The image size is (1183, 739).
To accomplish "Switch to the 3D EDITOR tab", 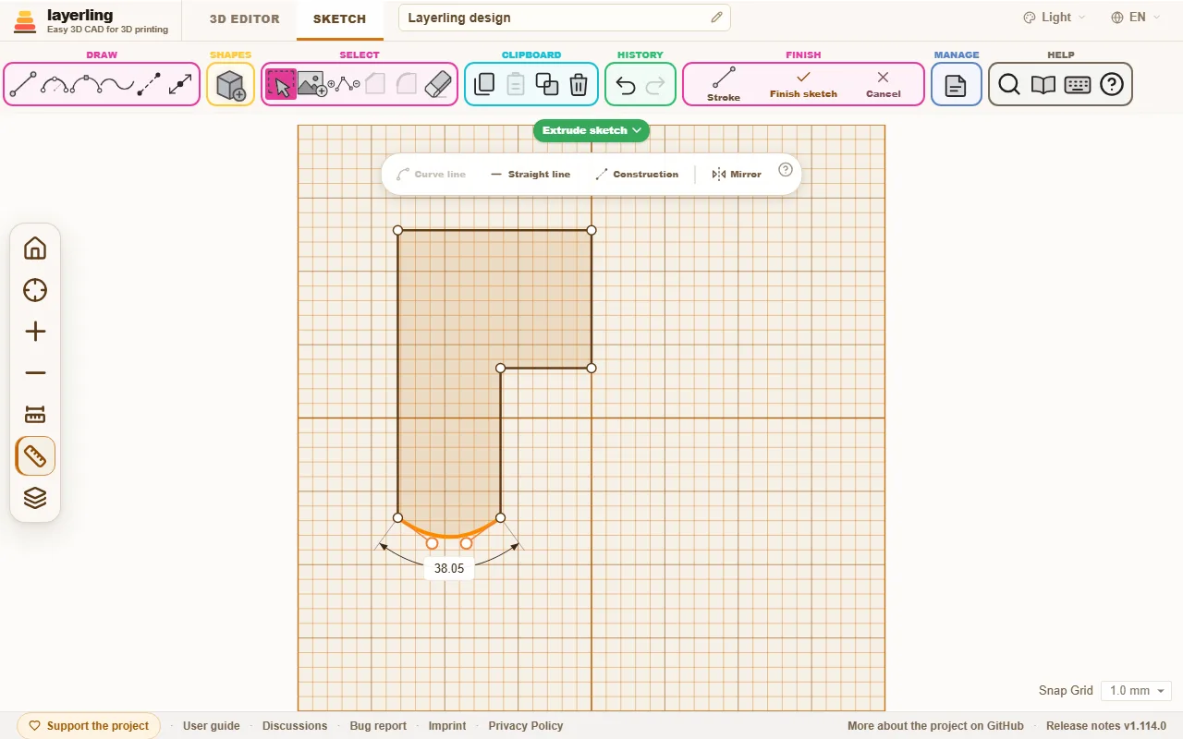I will pos(244,18).
